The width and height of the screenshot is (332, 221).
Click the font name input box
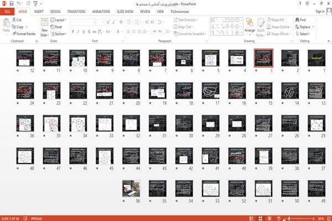(82, 22)
